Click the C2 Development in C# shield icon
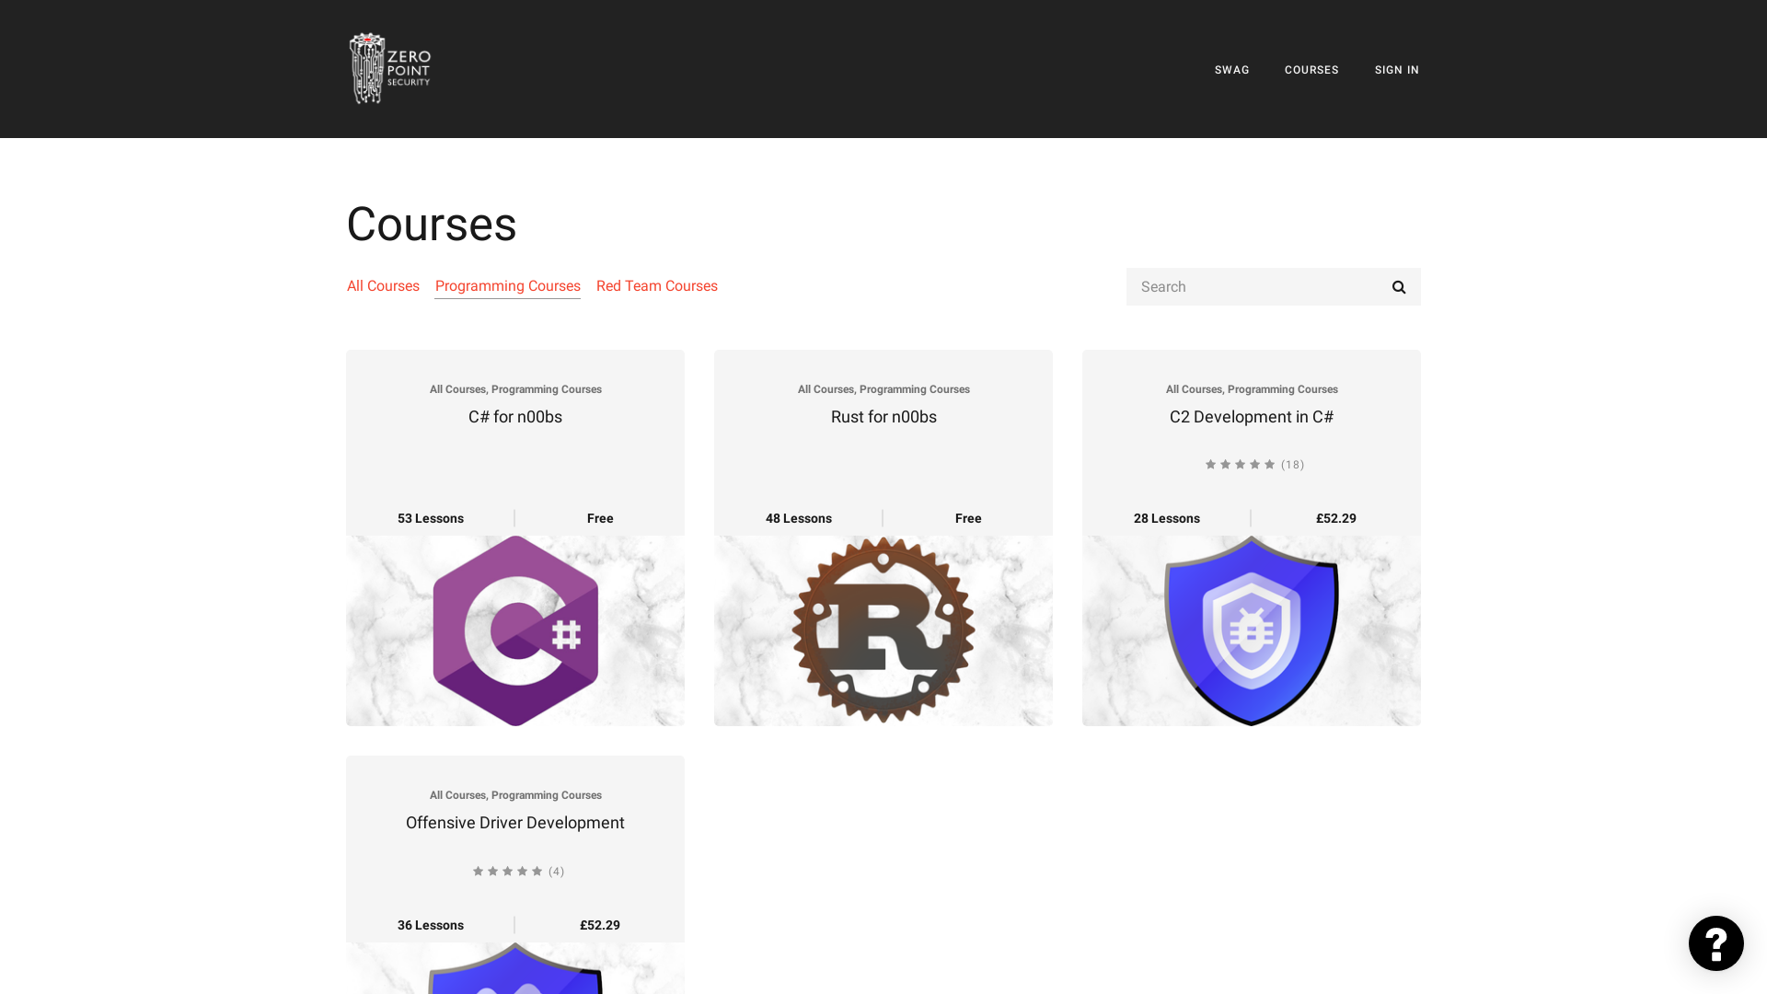The width and height of the screenshot is (1767, 994). point(1252,631)
